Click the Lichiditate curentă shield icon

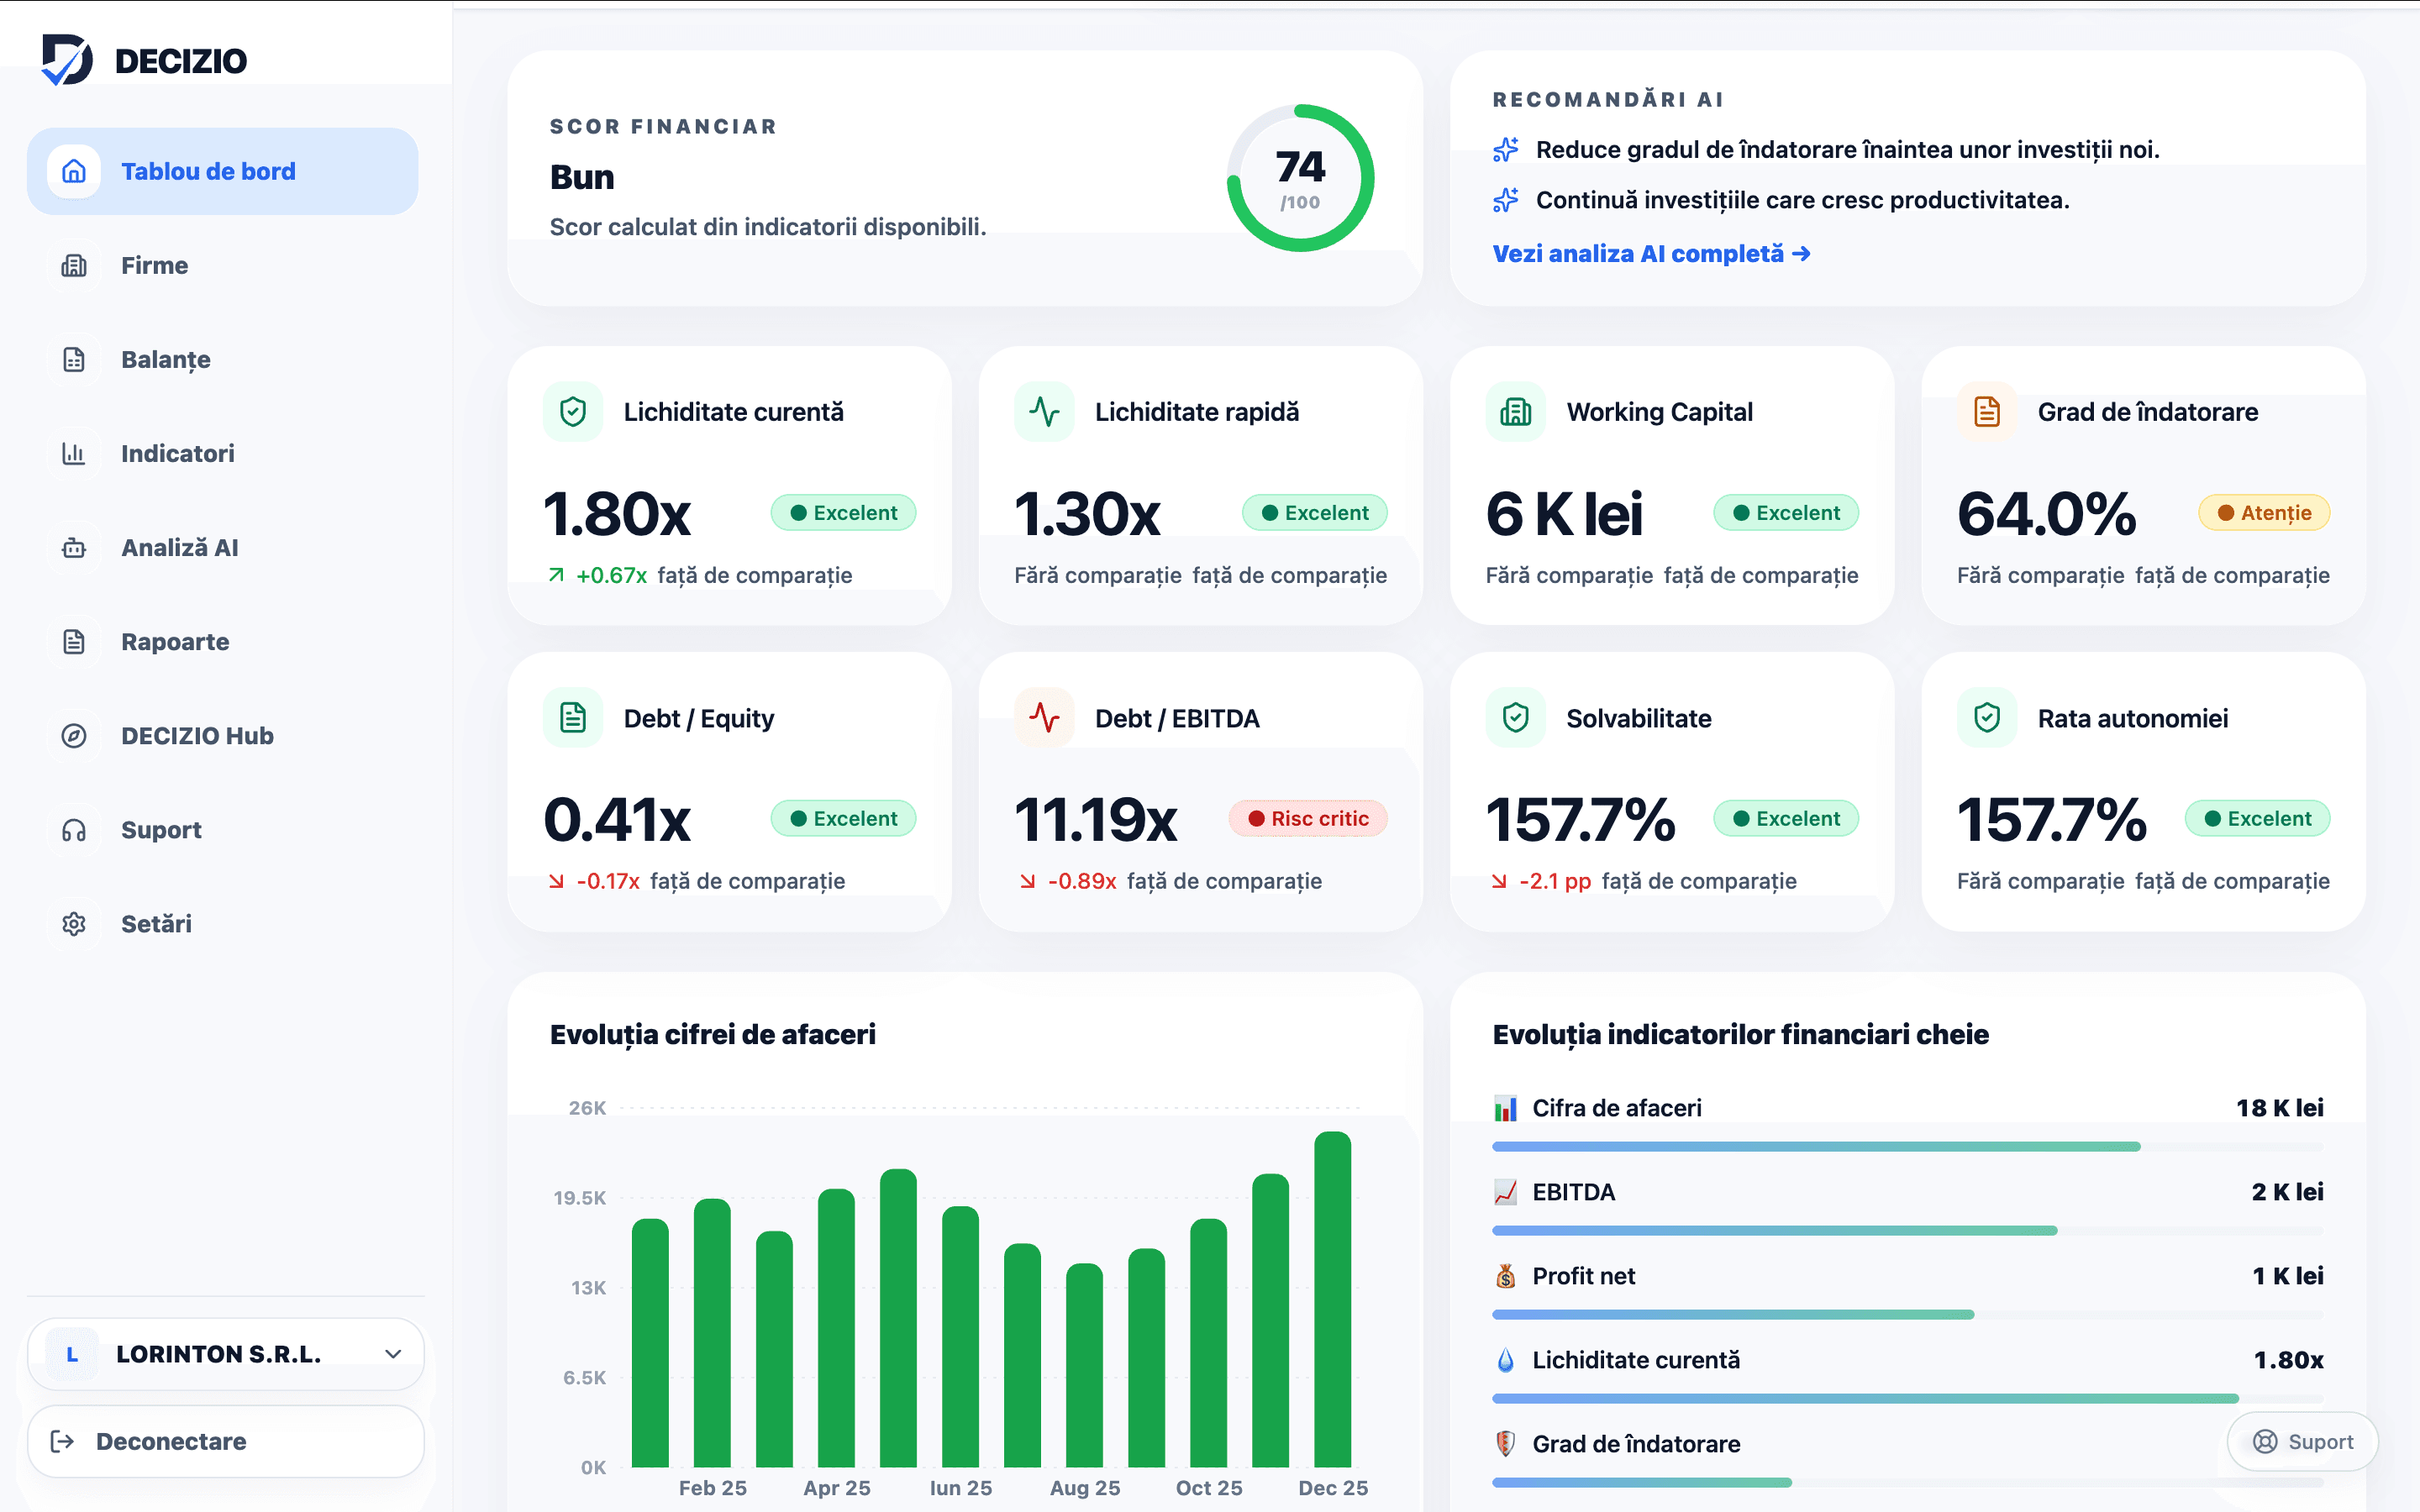573,412
